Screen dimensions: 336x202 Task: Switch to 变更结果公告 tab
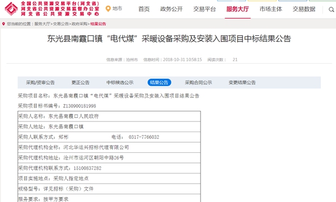pyautogui.click(x=242, y=82)
